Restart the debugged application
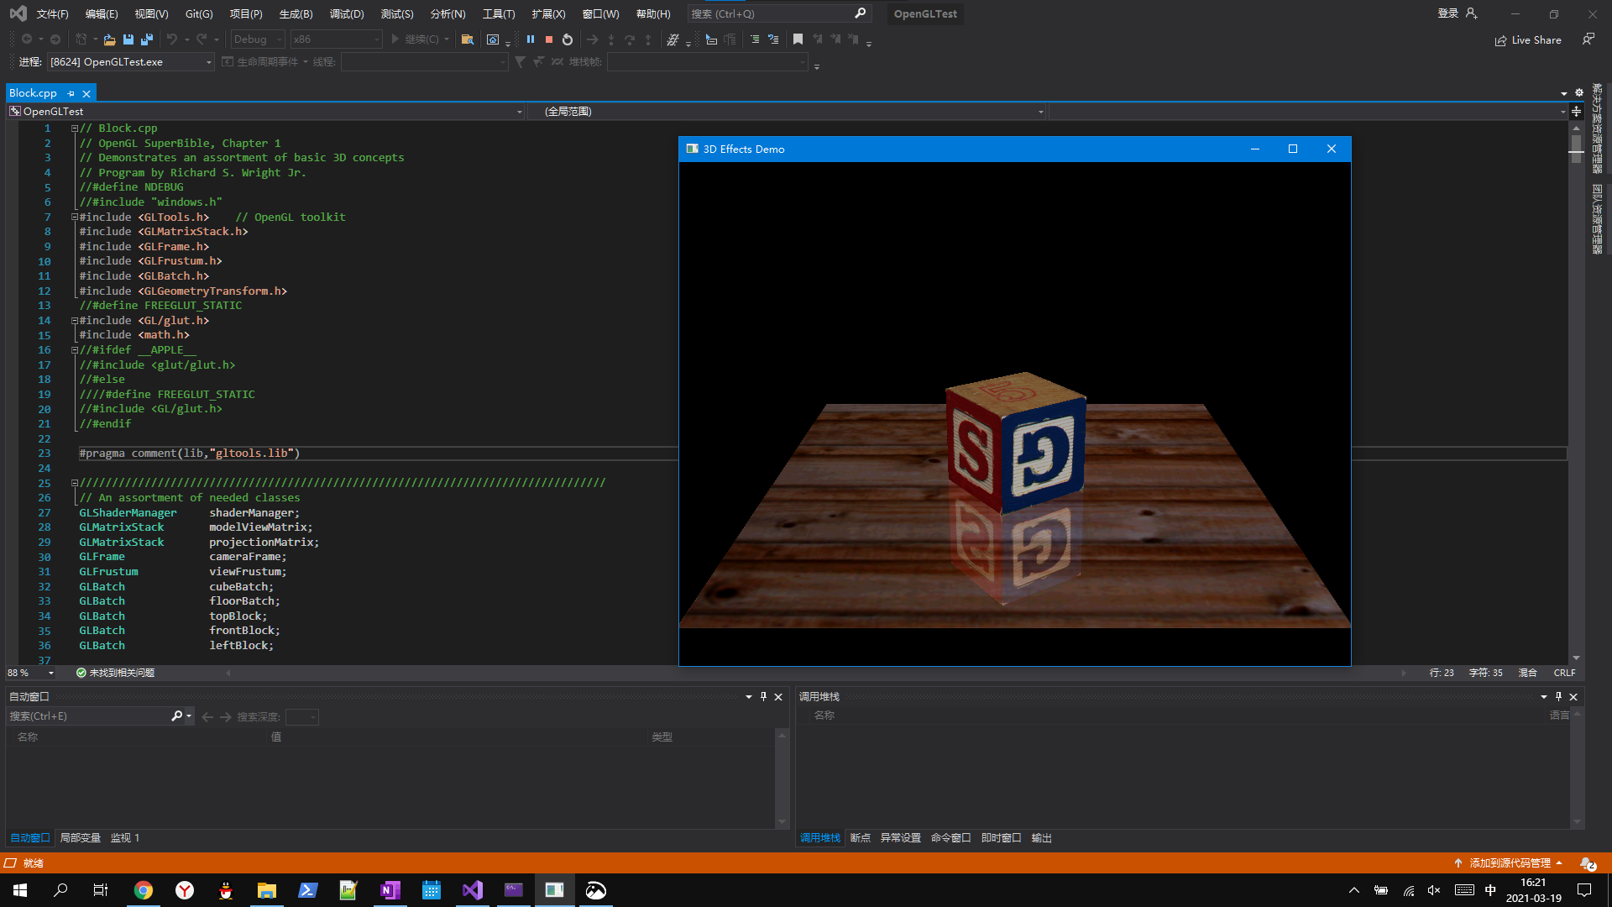Image resolution: width=1612 pixels, height=907 pixels. [568, 39]
